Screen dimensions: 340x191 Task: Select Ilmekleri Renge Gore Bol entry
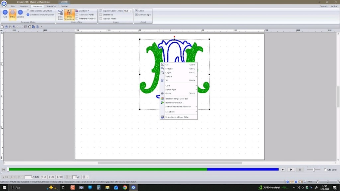pyautogui.click(x=179, y=99)
